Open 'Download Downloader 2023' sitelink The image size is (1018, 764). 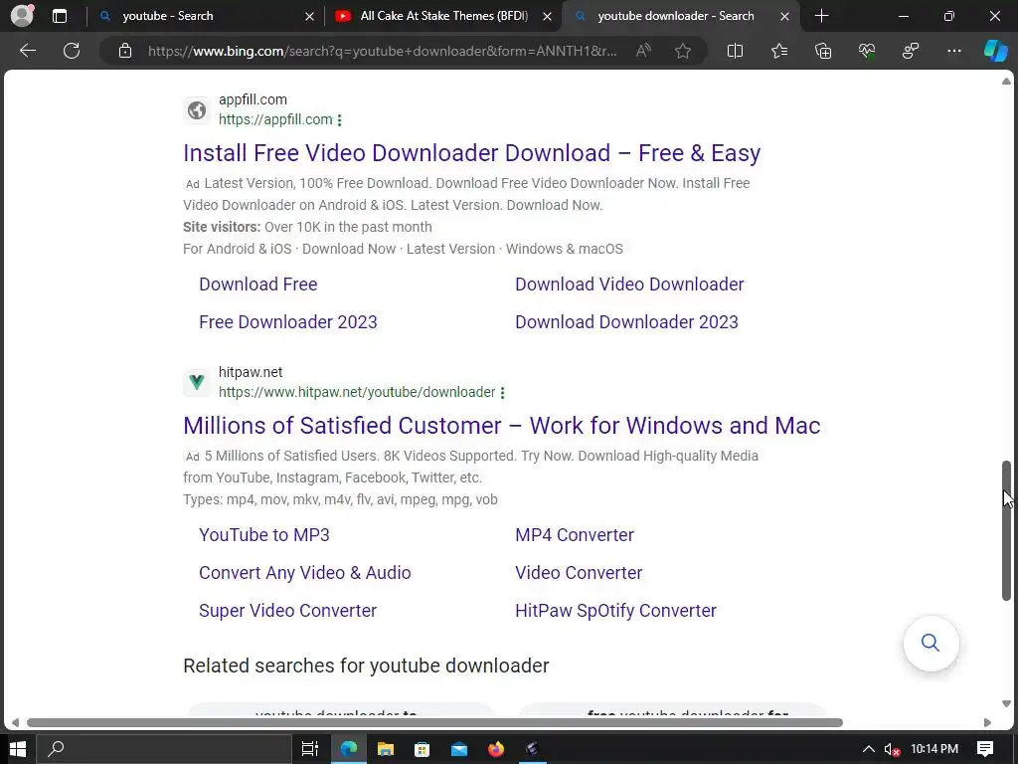click(626, 321)
